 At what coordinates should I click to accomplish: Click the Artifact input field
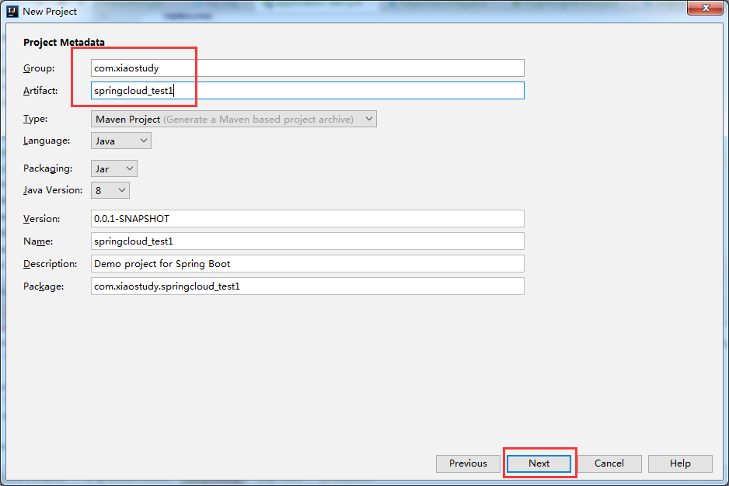307,90
